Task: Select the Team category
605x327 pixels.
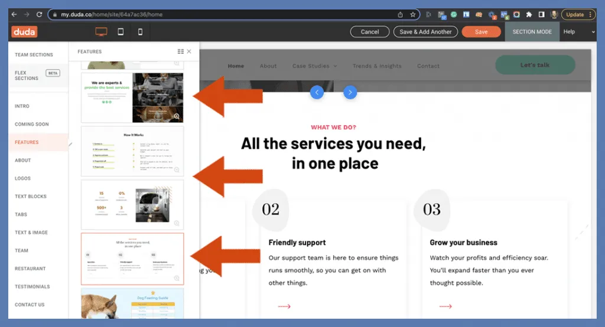Action: 22,251
